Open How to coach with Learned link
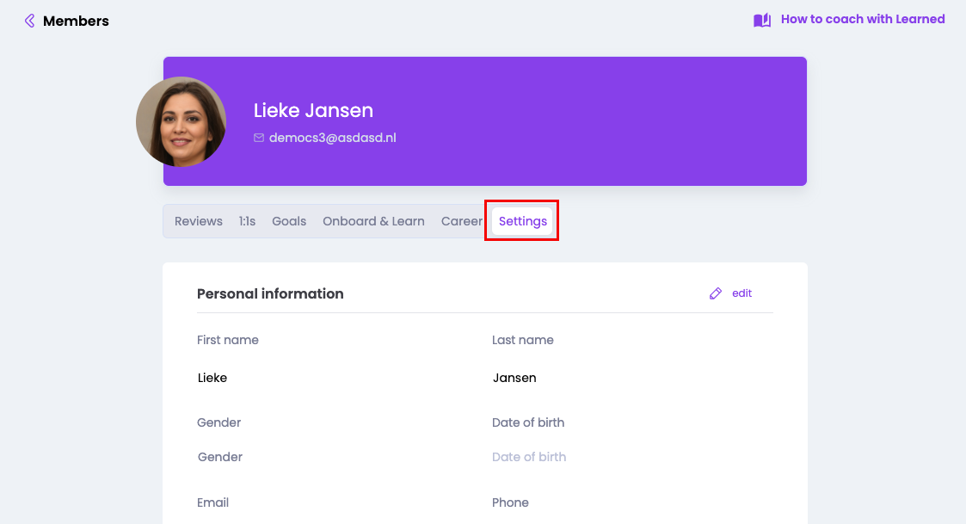This screenshot has height=524, width=966. point(862,19)
